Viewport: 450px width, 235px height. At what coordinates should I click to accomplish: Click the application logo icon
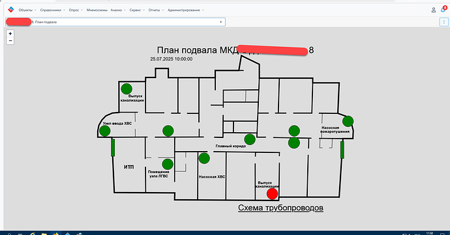11,10
